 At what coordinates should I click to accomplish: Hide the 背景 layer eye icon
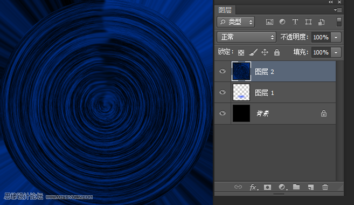[223, 113]
